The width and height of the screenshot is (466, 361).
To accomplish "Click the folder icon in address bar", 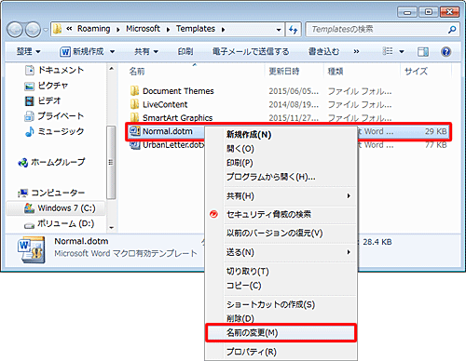I will coord(57,29).
